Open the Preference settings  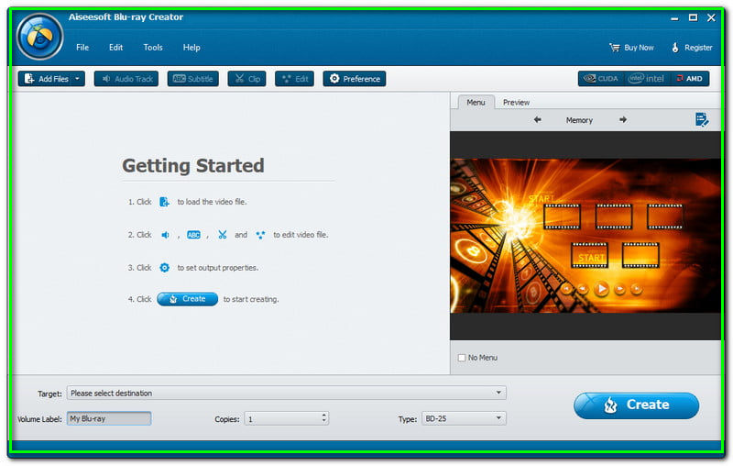[x=355, y=79]
